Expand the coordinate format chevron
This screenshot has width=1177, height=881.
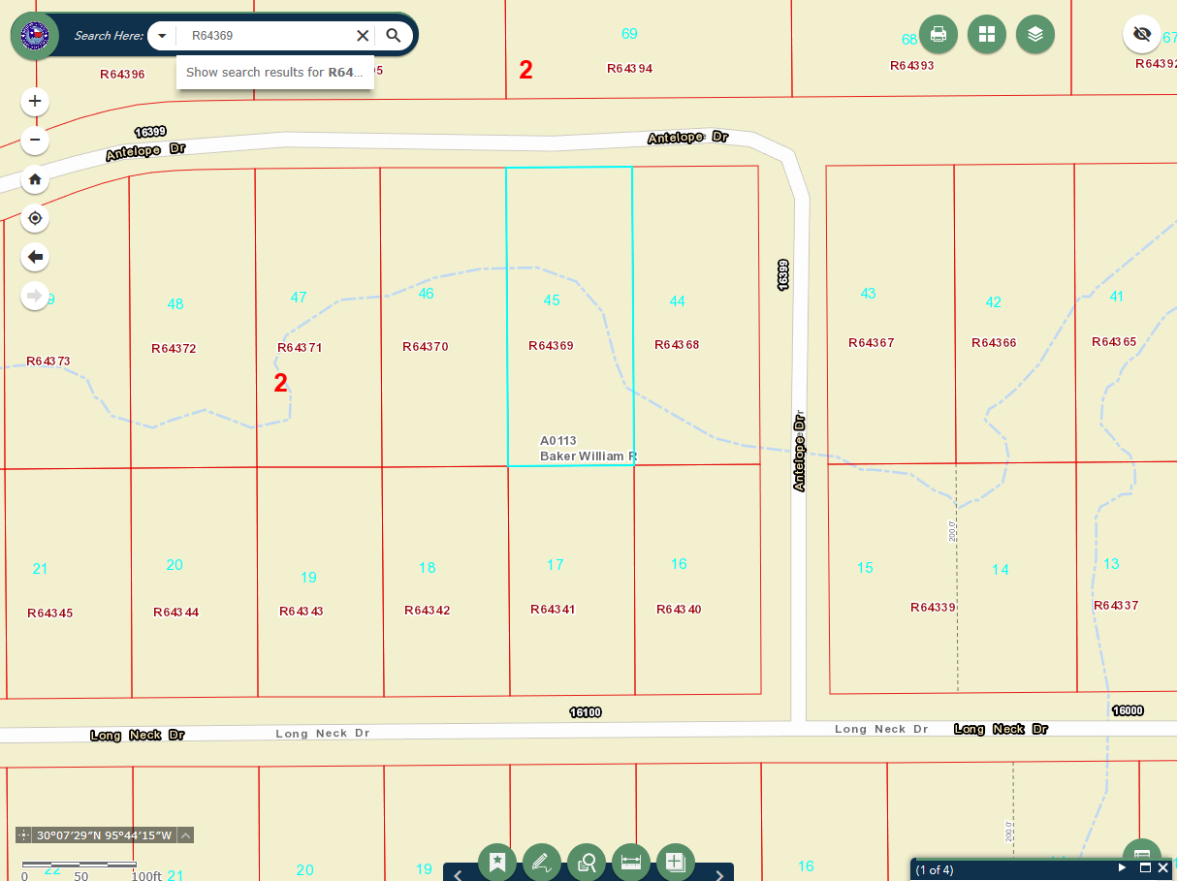click(185, 835)
